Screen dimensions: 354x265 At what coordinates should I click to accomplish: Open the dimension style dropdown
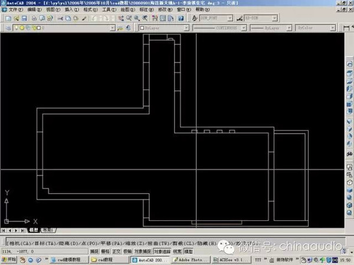pyautogui.click(x=275, y=18)
